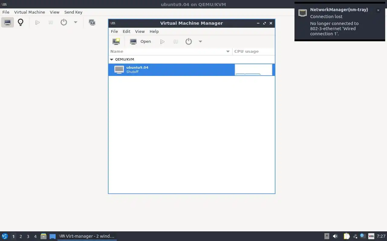
Task: Close the Virtual Machine Manager window
Action: [x=271, y=23]
